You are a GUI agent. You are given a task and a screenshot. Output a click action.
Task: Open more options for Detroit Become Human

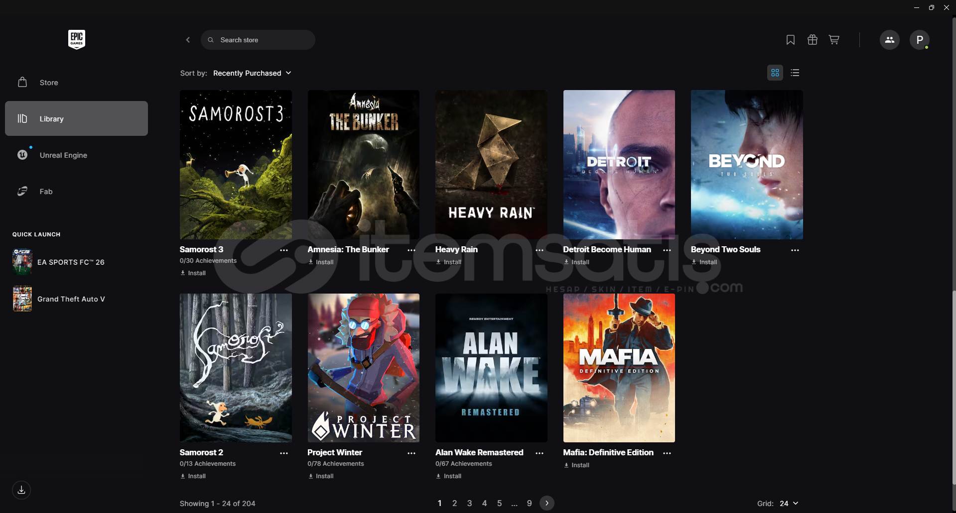coord(667,250)
